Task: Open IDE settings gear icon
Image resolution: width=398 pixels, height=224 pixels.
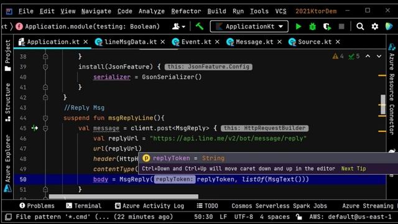Action: [x=374, y=26]
